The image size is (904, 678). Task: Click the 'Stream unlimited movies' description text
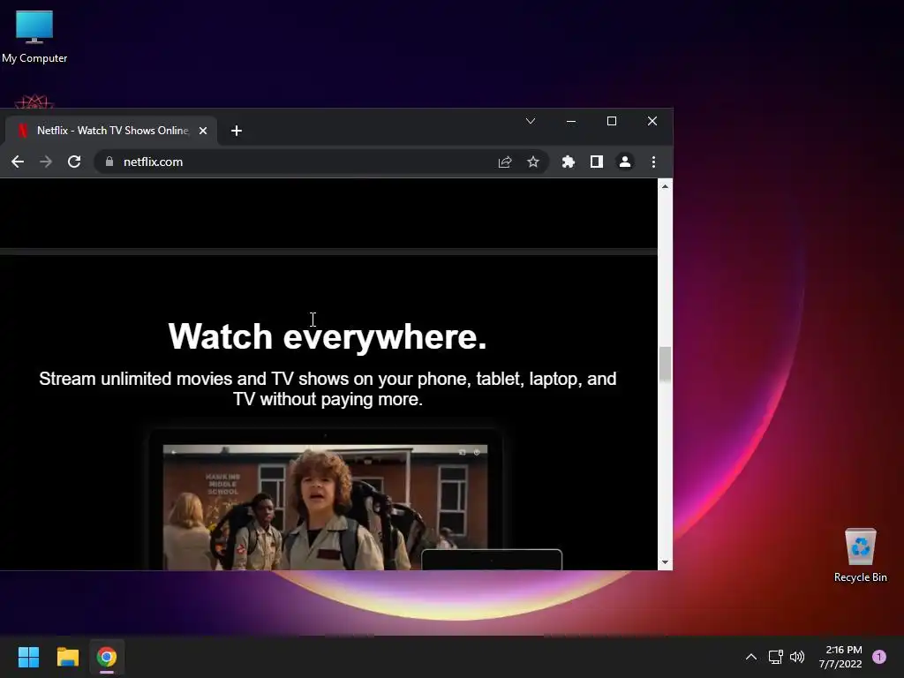click(x=328, y=388)
